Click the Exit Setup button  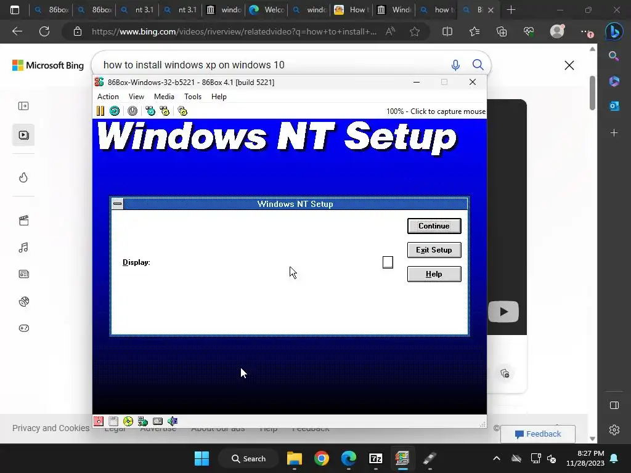pos(434,250)
